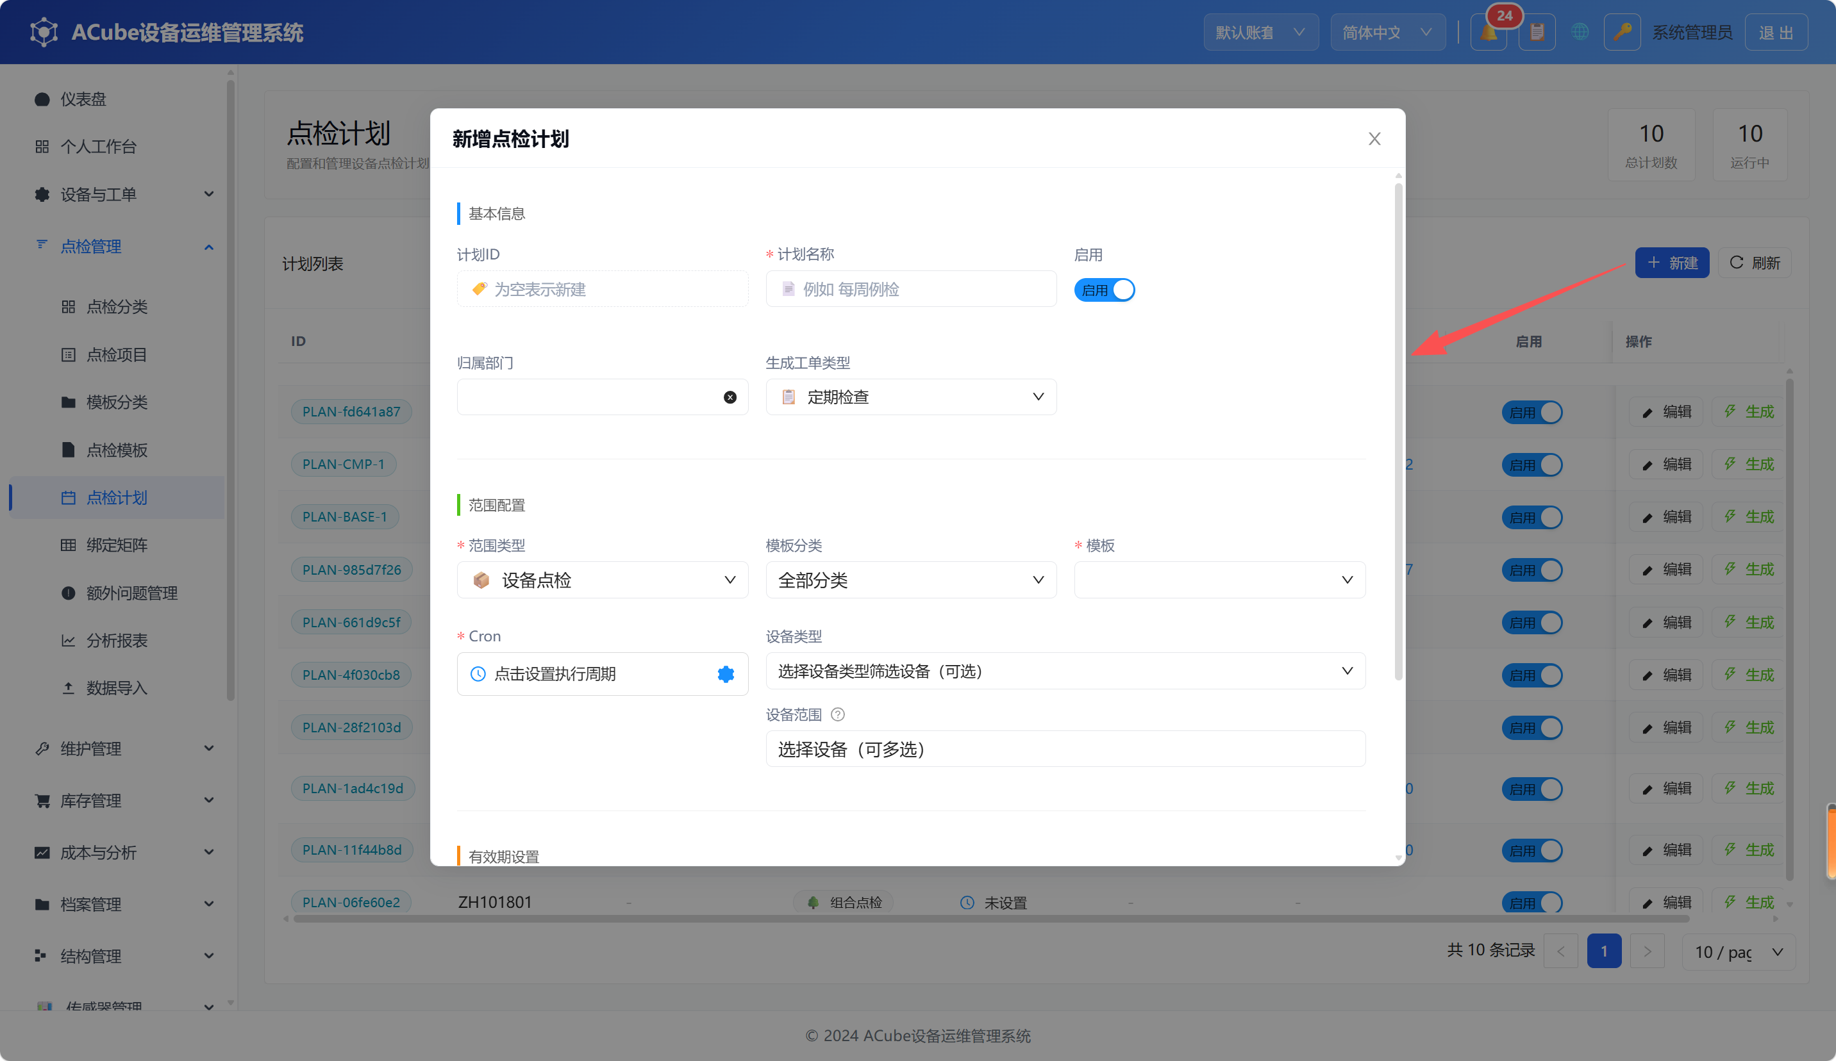This screenshot has height=1061, width=1836.
Task: Open 绑定矩阵 in the sidebar
Action: 117,545
